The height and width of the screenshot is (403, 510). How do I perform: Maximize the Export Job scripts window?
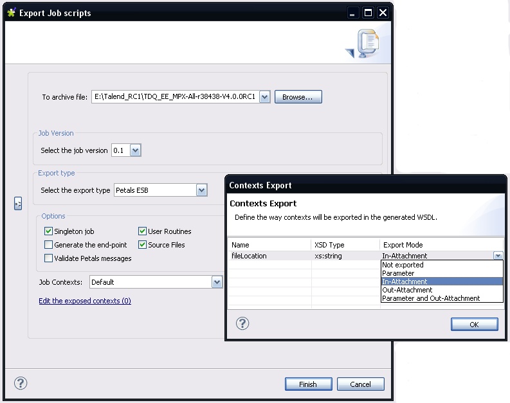tap(369, 12)
